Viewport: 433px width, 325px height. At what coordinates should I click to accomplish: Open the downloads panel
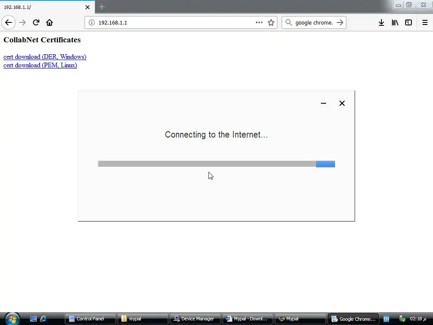click(381, 22)
